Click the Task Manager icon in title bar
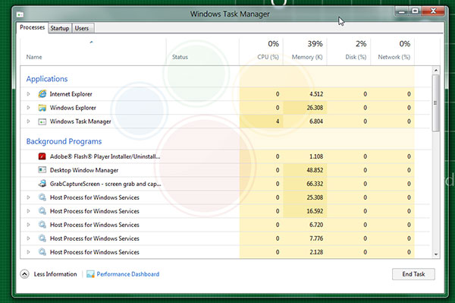This screenshot has width=455, height=303. [x=20, y=14]
